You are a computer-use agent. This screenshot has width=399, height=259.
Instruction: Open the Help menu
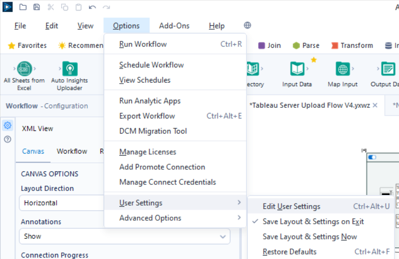217,26
